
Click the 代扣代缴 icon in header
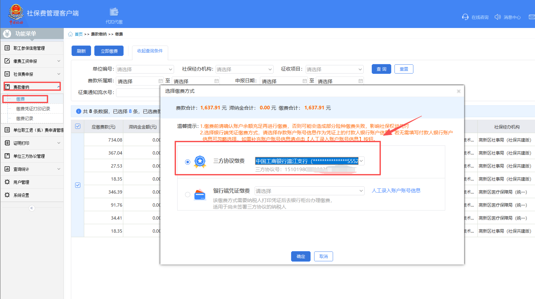tap(114, 12)
